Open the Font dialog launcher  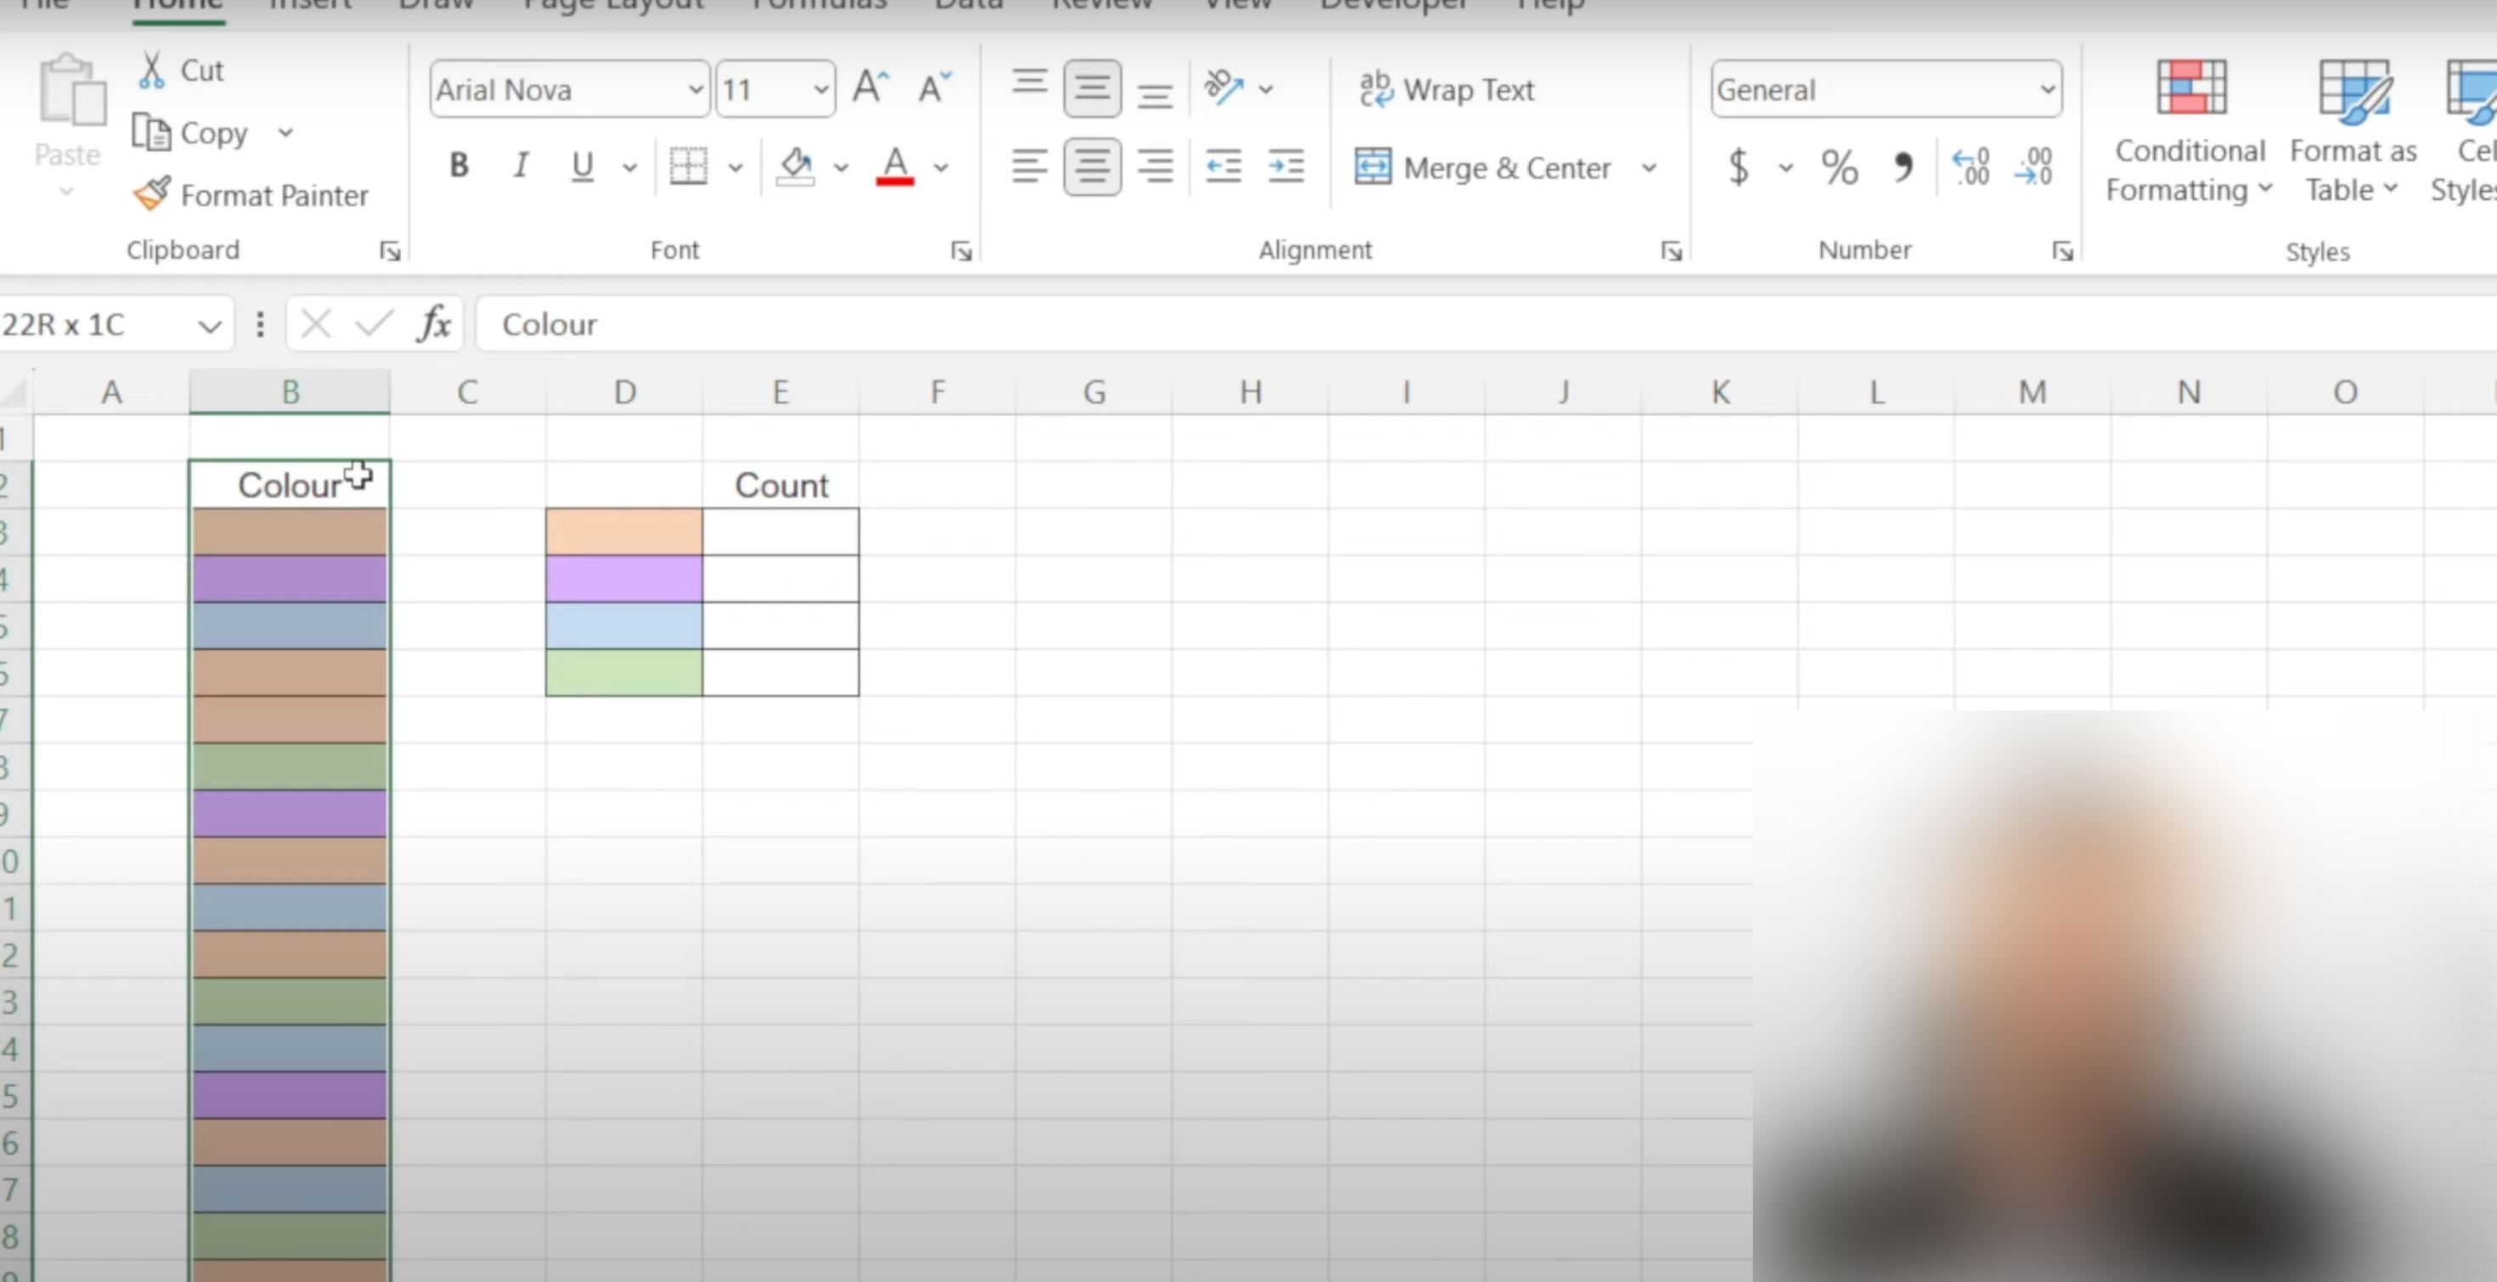coord(961,251)
